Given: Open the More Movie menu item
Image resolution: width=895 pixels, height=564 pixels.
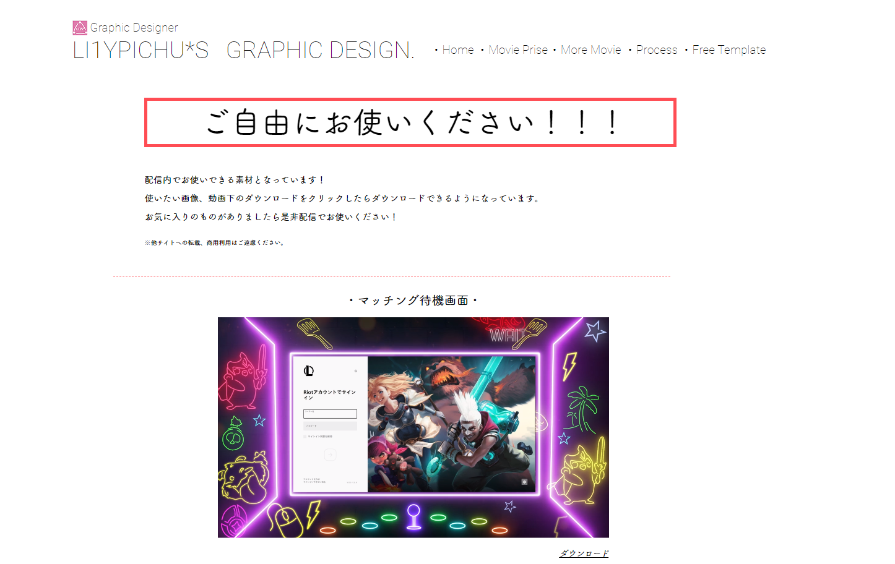Looking at the screenshot, I should (591, 50).
